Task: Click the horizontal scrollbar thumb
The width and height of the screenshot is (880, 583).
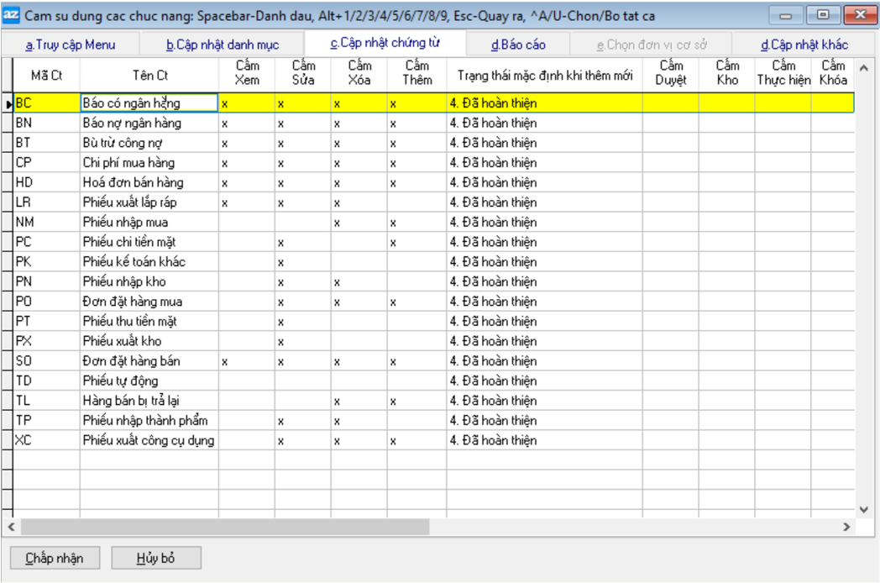Action: [225, 527]
